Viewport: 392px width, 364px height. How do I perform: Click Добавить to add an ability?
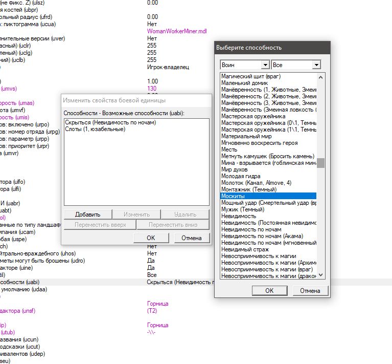coord(88,215)
